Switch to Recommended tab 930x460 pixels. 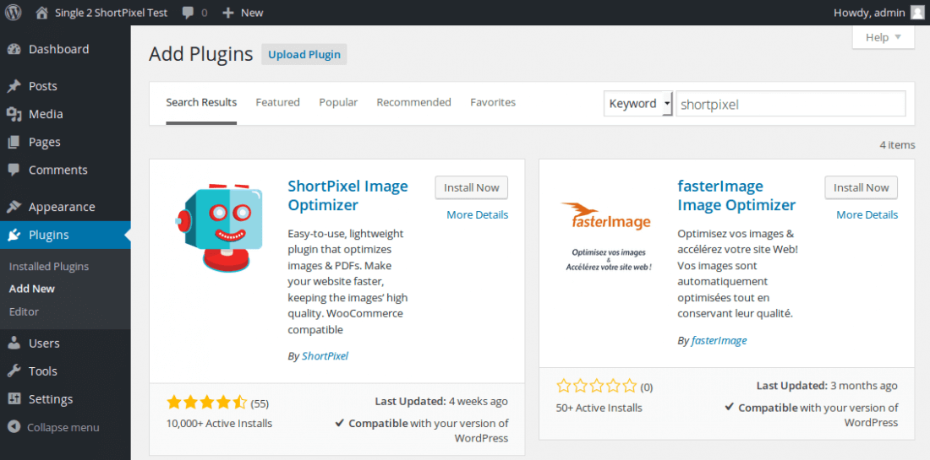(x=414, y=102)
